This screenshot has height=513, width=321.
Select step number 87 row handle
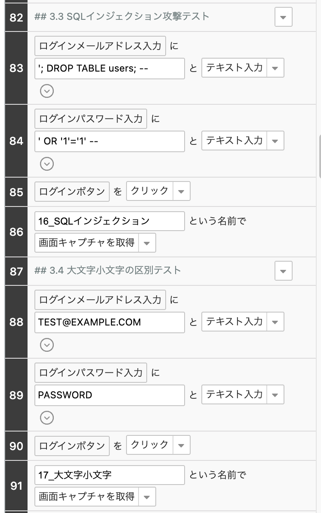tap(16, 271)
